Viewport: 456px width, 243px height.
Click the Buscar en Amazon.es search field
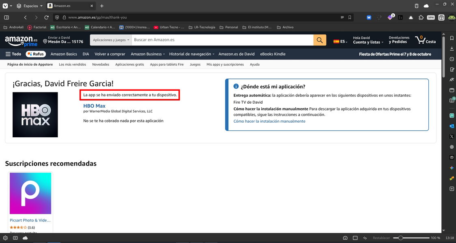(x=222, y=40)
